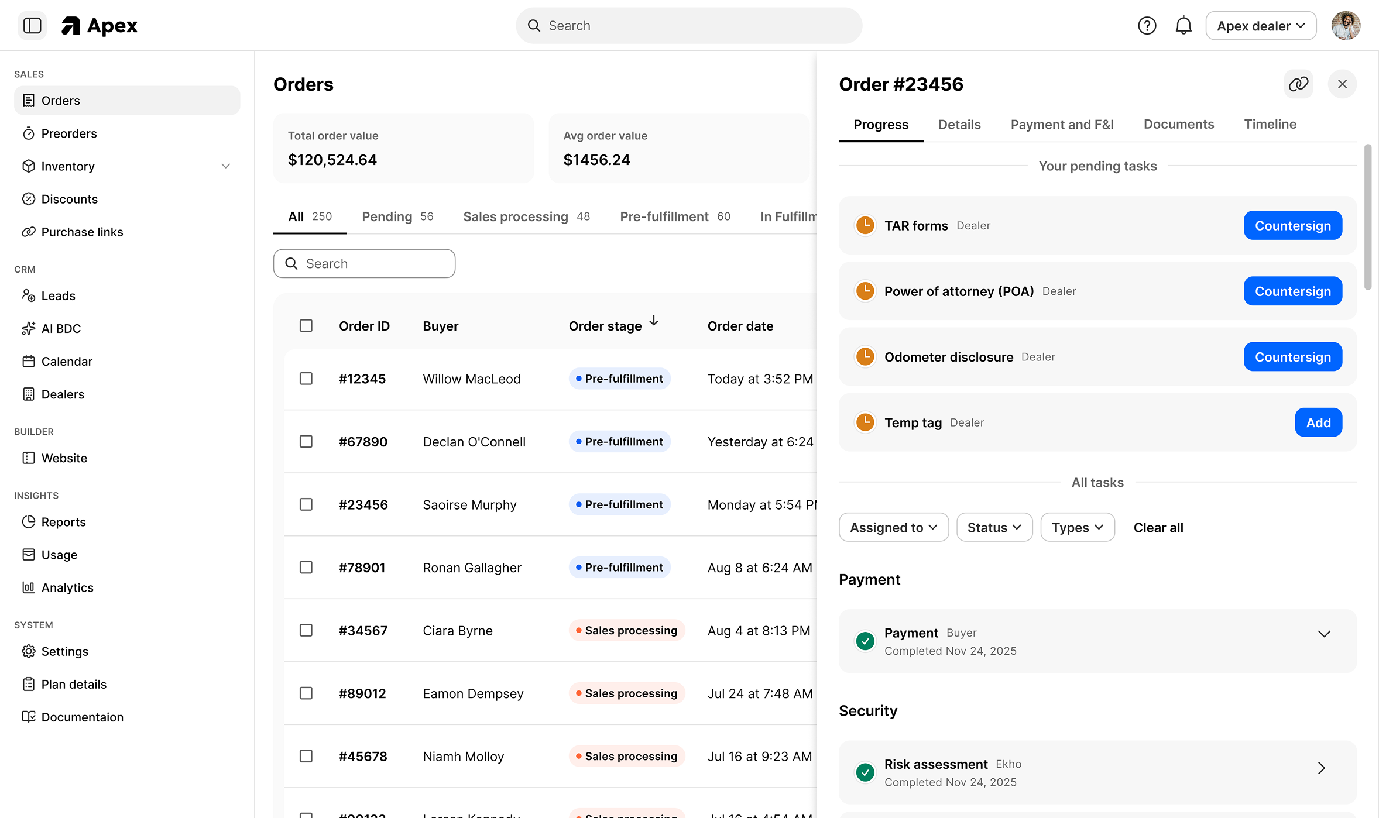Select the checkbox next to order #12345
Image resolution: width=1379 pixels, height=818 pixels.
click(306, 378)
